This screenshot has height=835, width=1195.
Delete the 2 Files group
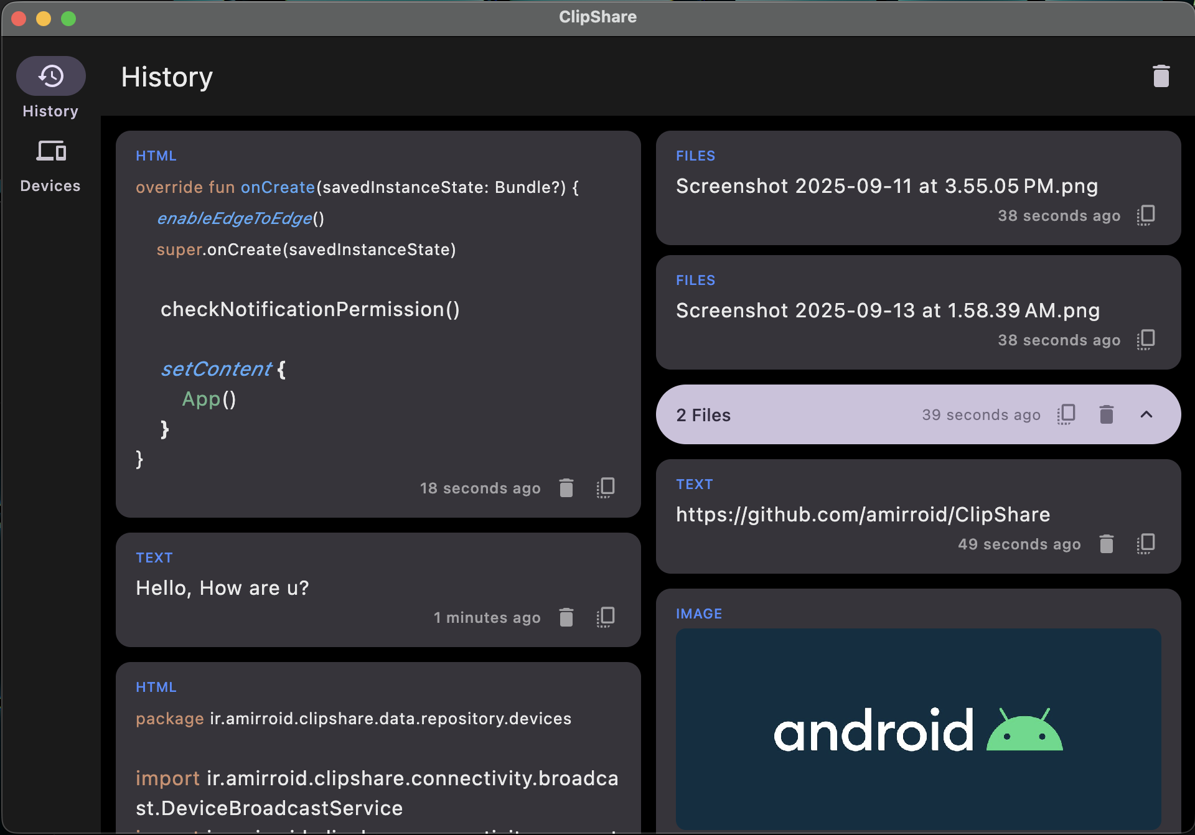tap(1106, 414)
